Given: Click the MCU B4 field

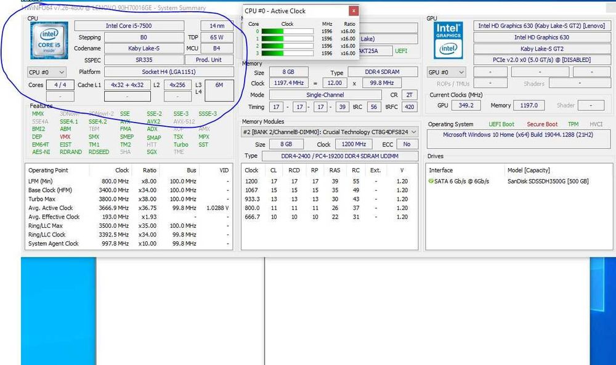Looking at the screenshot, I should tap(217, 48).
